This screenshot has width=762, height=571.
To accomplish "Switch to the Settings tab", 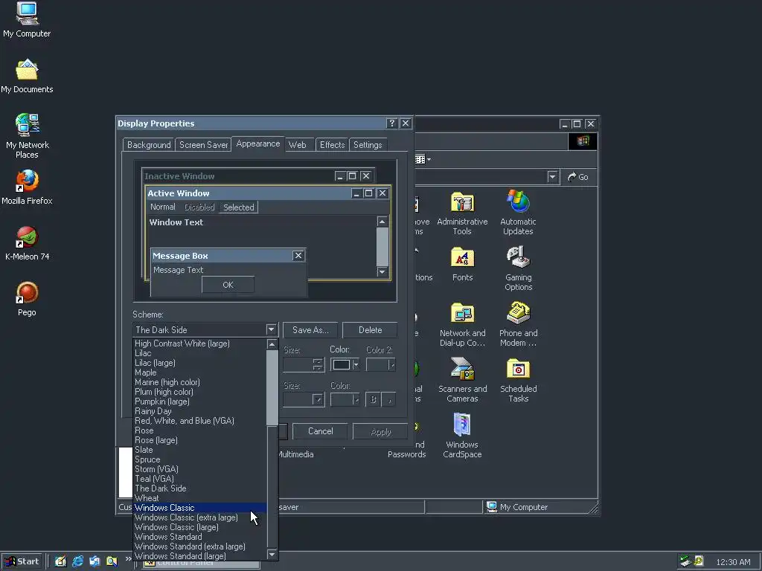I will coord(368,145).
